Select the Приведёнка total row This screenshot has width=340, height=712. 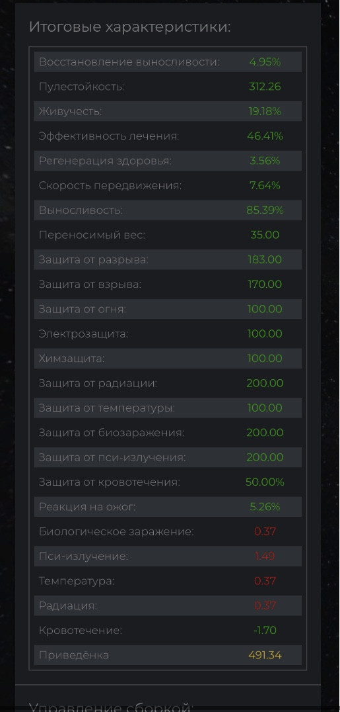coord(168,655)
